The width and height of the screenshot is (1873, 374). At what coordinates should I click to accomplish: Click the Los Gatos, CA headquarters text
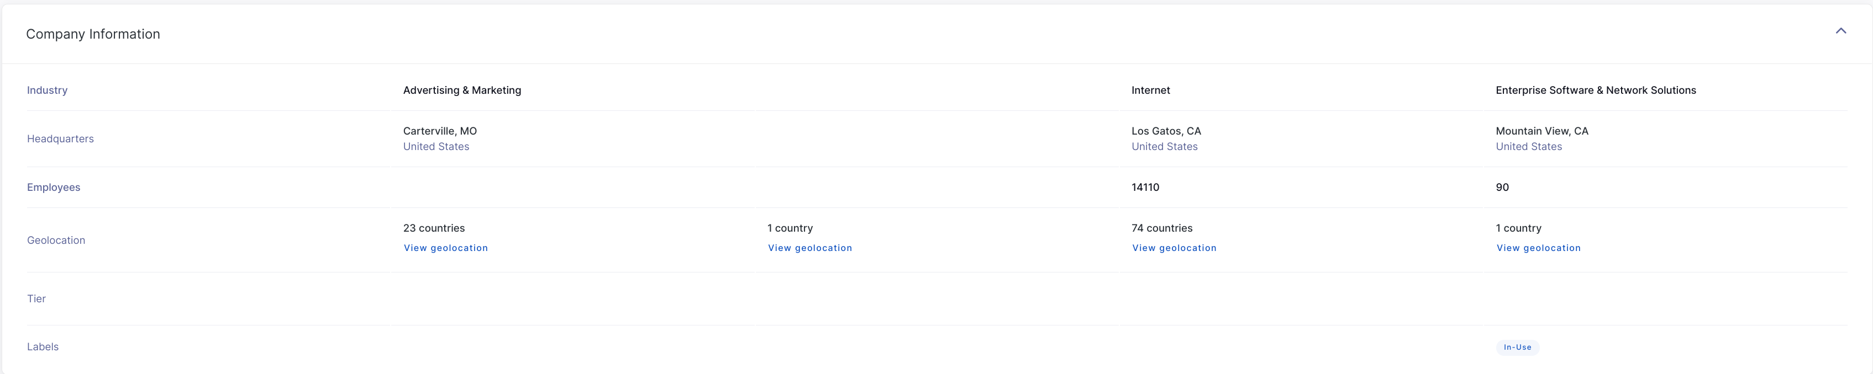point(1166,131)
